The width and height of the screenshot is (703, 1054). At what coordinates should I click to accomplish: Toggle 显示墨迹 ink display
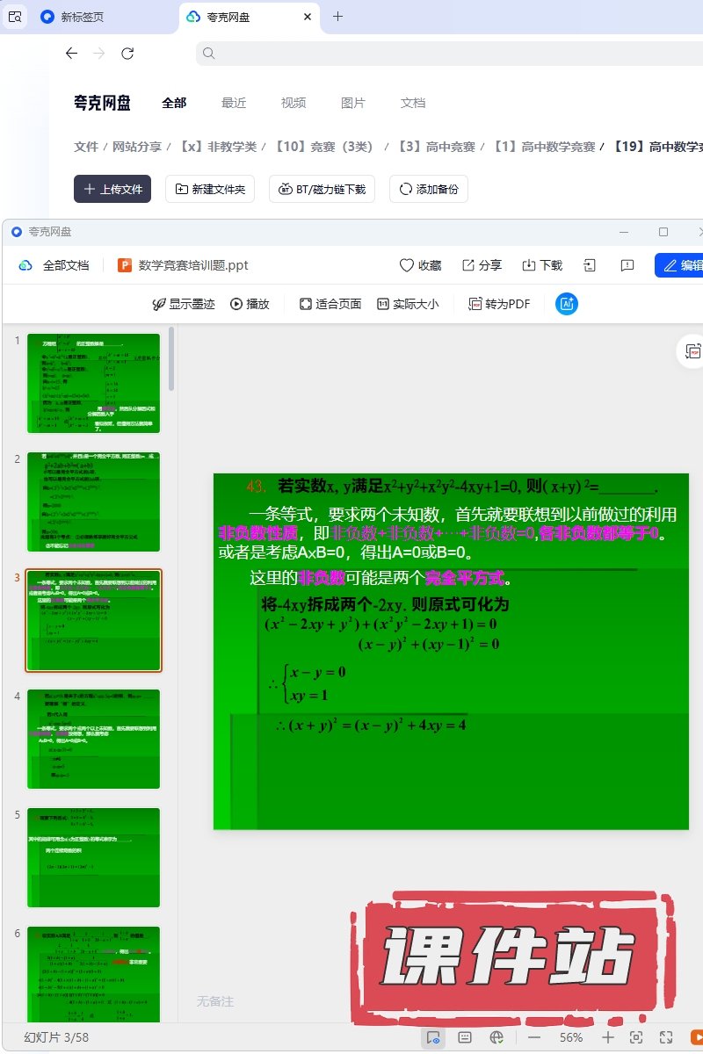coord(183,304)
